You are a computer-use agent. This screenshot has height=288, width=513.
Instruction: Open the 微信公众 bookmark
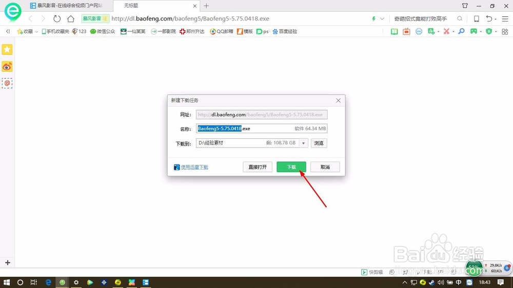[x=103, y=31]
